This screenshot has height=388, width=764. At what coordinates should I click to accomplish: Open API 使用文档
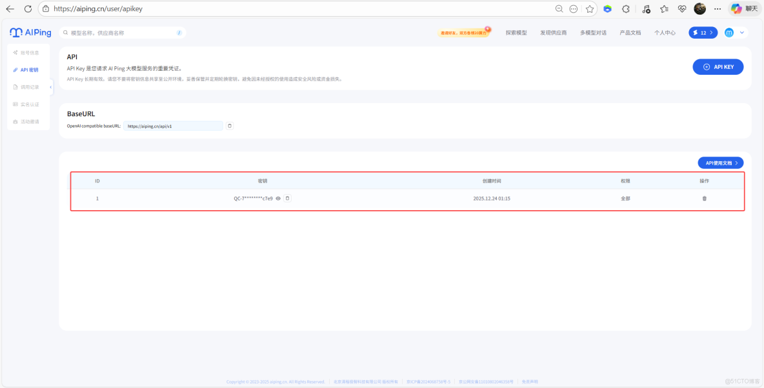pos(720,162)
